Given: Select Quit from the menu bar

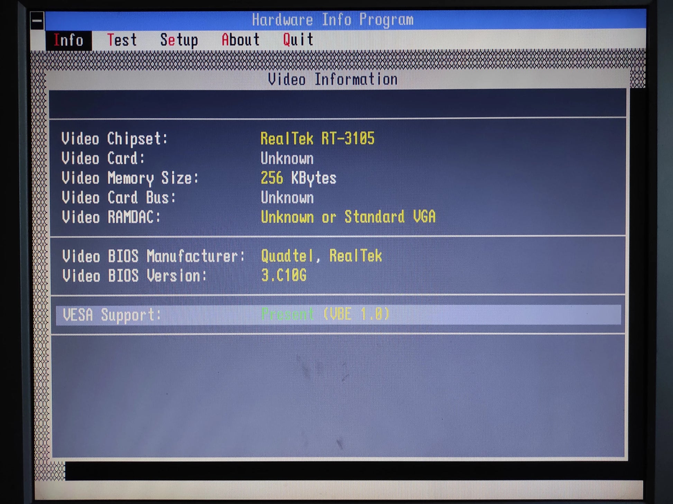Looking at the screenshot, I should point(298,39).
